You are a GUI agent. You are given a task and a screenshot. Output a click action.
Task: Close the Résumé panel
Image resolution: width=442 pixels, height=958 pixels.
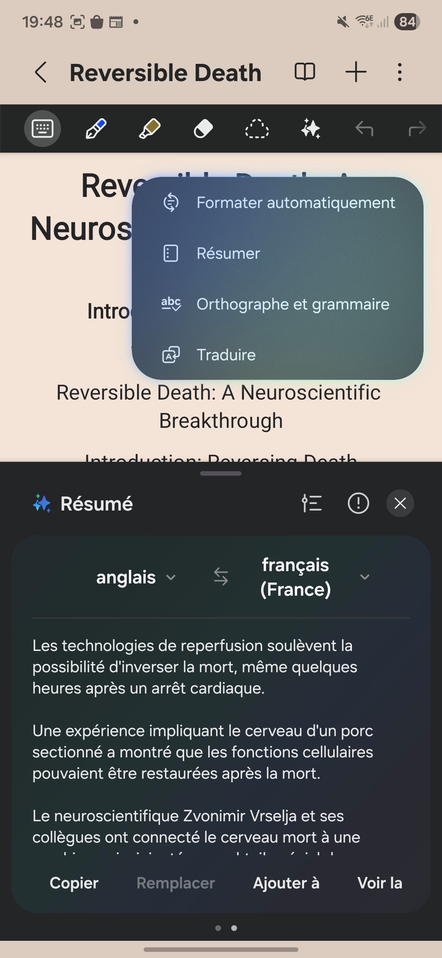click(x=400, y=503)
